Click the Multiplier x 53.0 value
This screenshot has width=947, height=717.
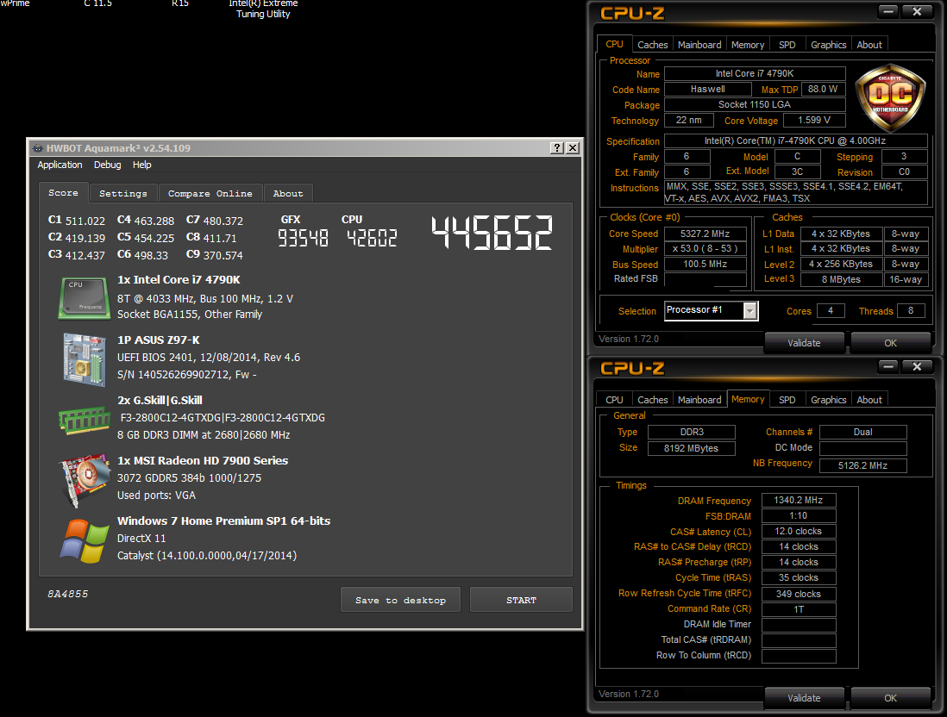[705, 249]
